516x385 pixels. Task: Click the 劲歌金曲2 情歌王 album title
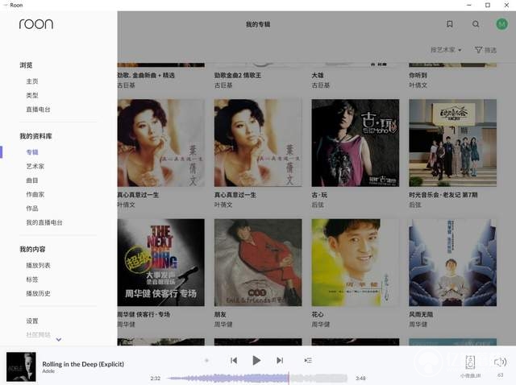238,75
